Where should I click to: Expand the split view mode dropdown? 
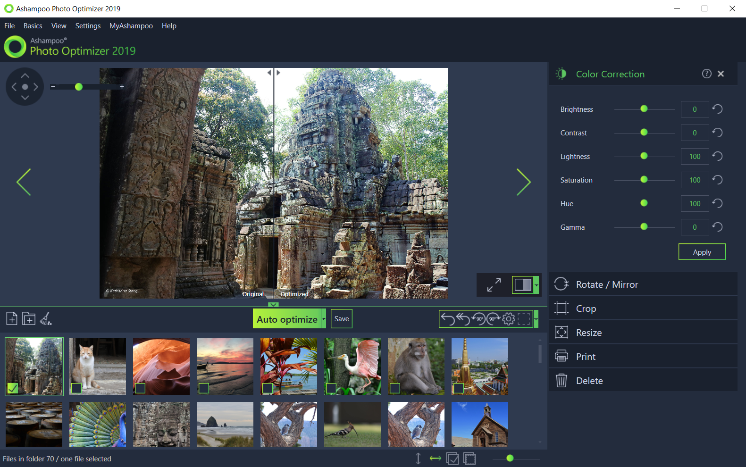[x=536, y=285]
